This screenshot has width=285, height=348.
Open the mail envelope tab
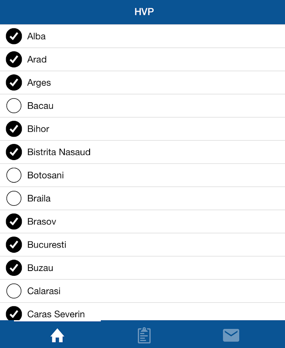pyautogui.click(x=231, y=335)
